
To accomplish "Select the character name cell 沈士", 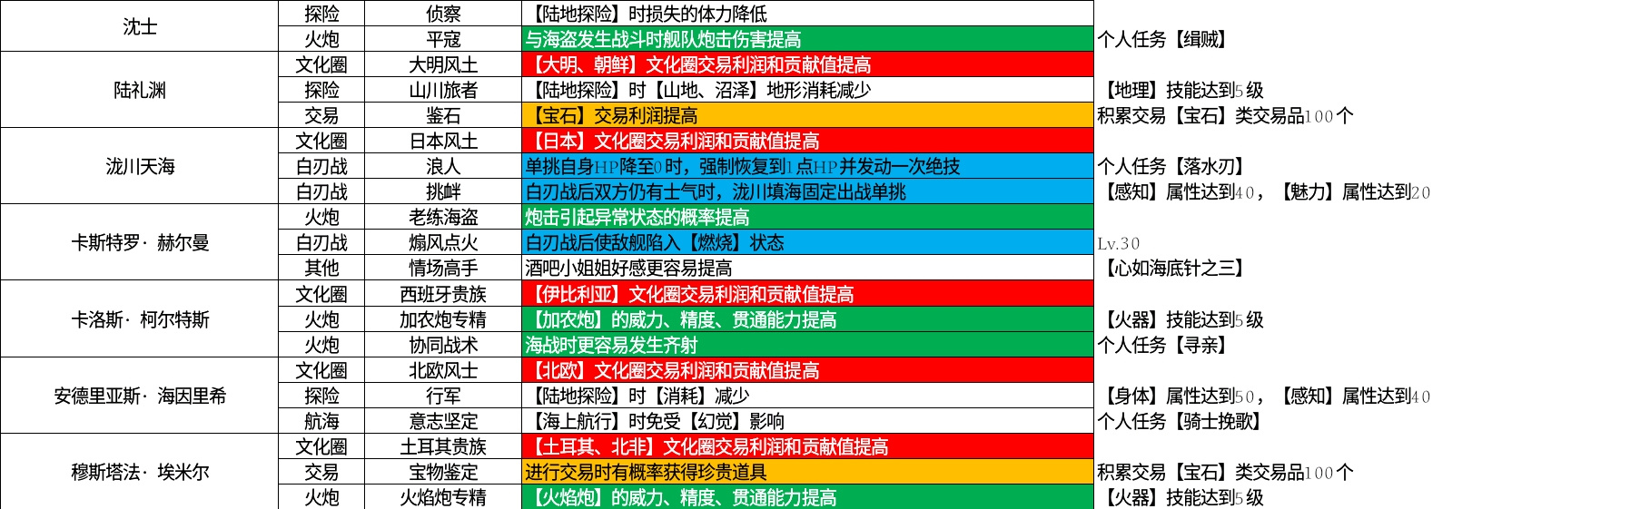I will 139,26.
